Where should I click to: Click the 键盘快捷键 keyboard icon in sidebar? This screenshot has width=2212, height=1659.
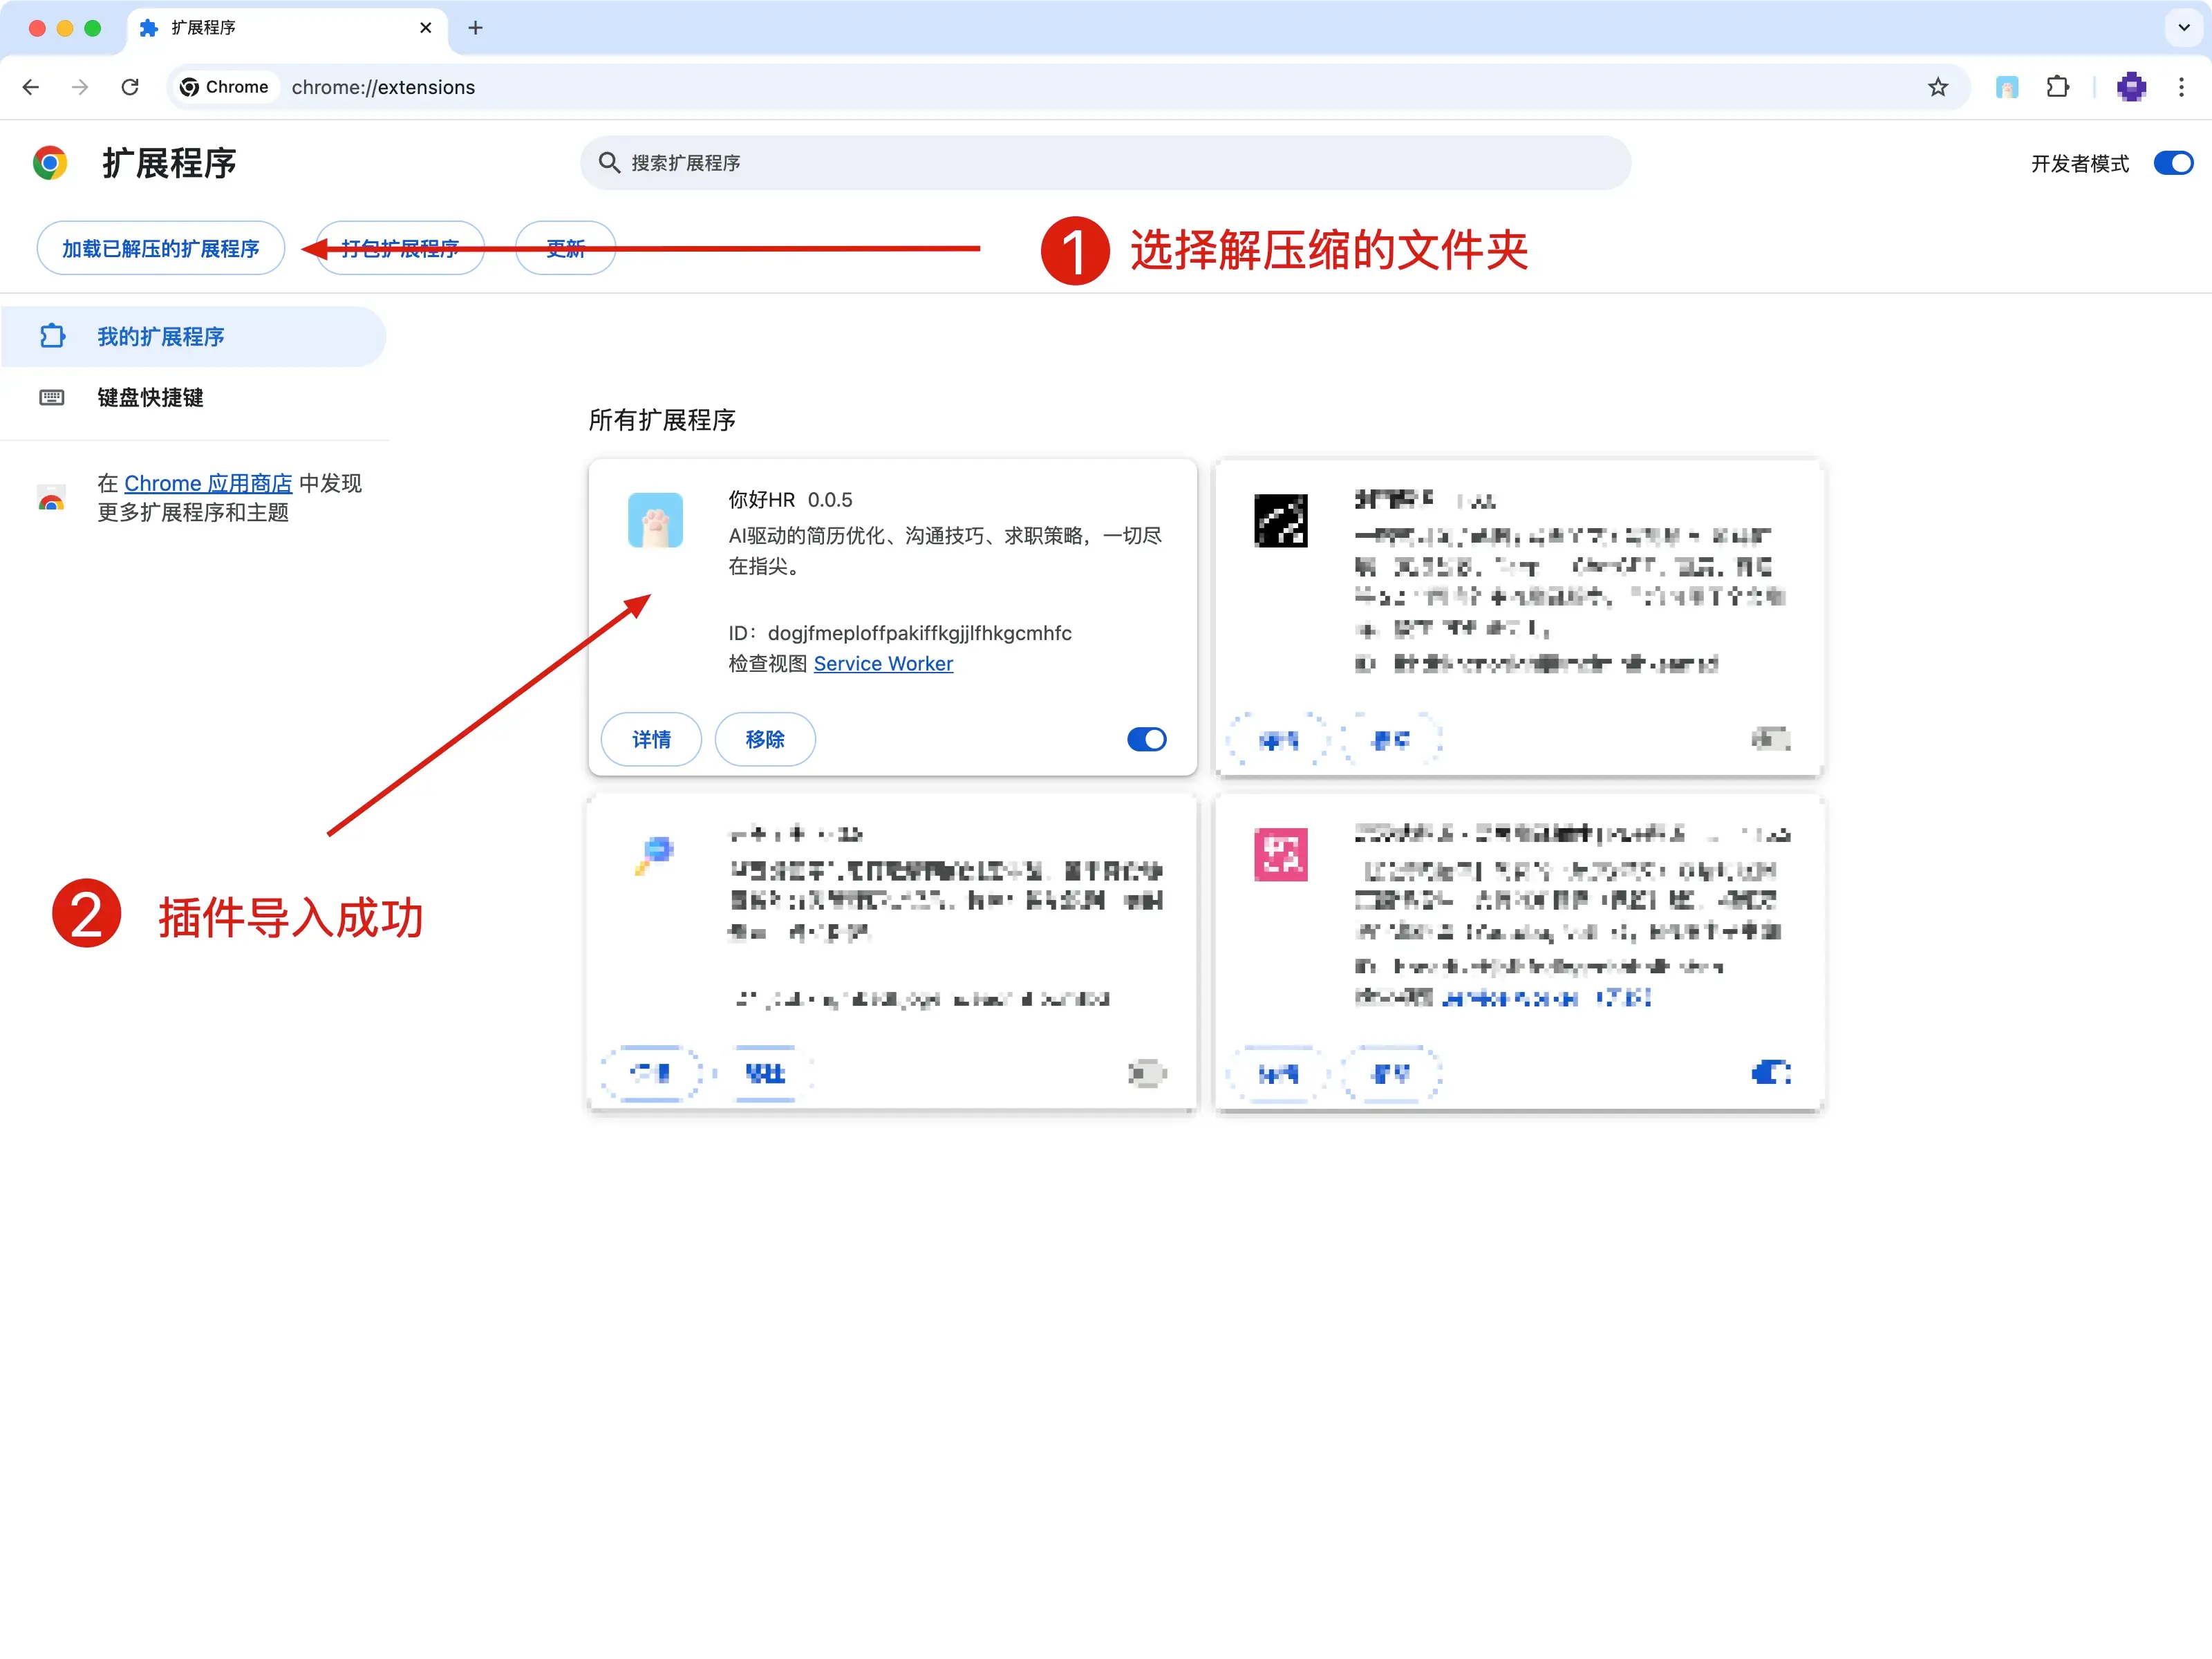51,397
